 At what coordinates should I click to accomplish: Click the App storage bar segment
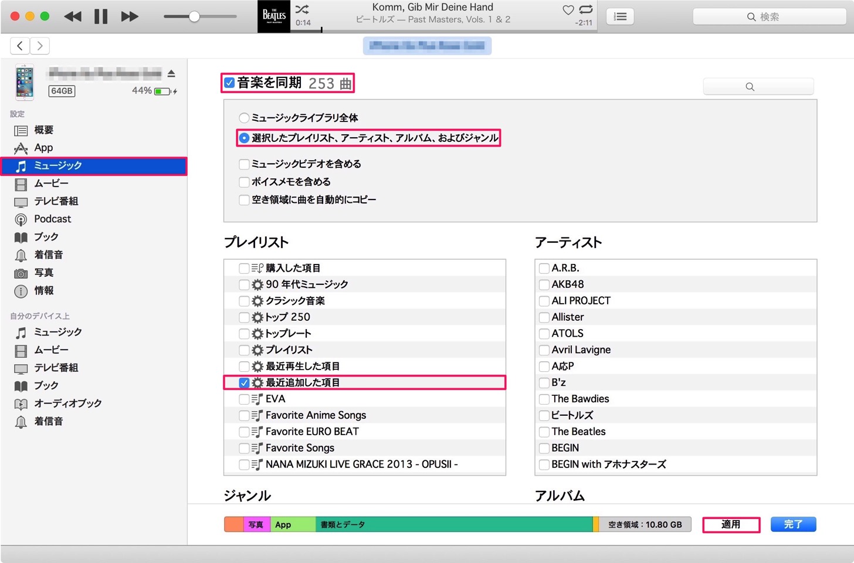click(293, 524)
